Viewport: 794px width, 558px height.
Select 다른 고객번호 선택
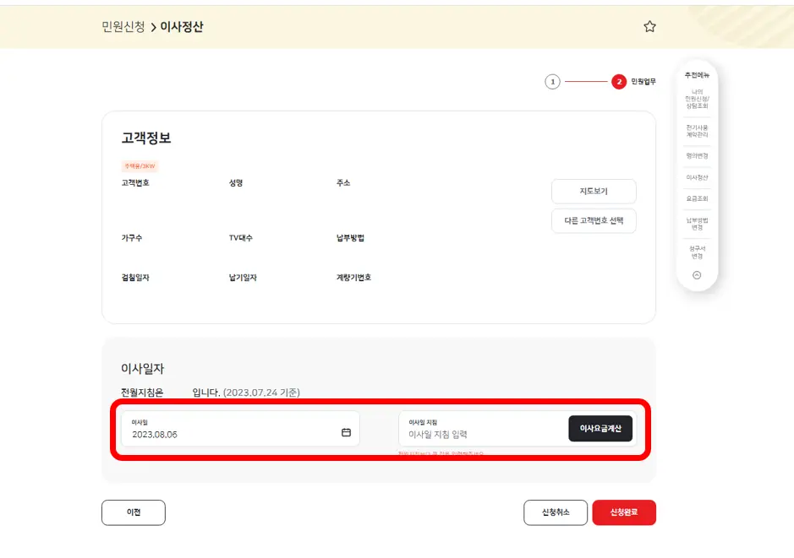point(594,220)
